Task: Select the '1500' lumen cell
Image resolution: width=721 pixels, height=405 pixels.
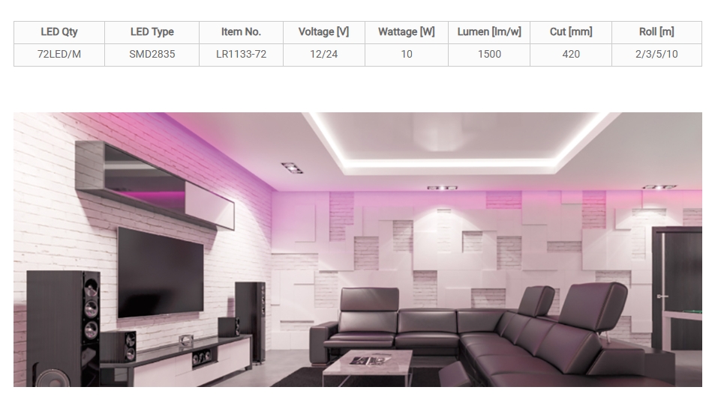Action: click(489, 55)
